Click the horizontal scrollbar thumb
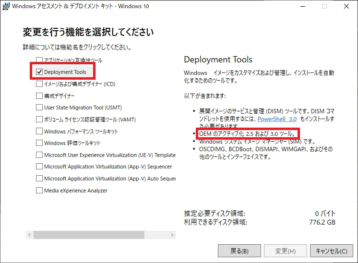This screenshot has width=358, height=263. click(x=89, y=235)
